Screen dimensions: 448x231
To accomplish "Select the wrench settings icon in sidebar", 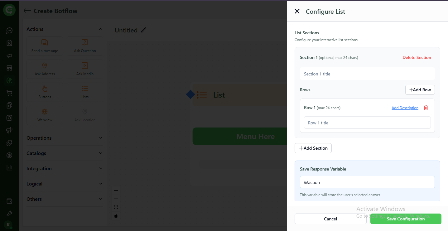I will click(x=9, y=213).
